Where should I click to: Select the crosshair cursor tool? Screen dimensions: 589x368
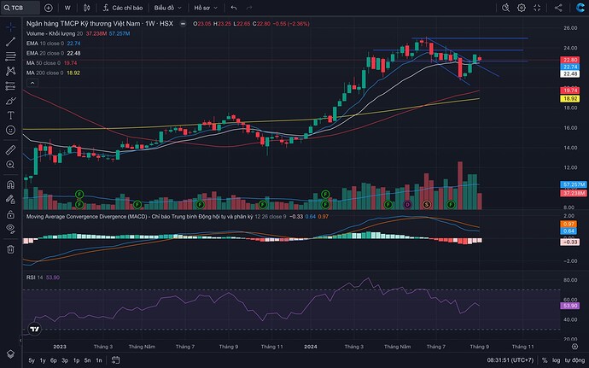[10, 26]
